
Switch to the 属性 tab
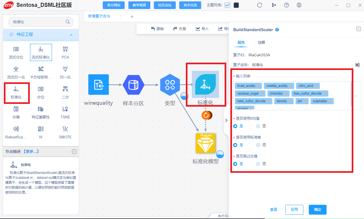(241, 42)
